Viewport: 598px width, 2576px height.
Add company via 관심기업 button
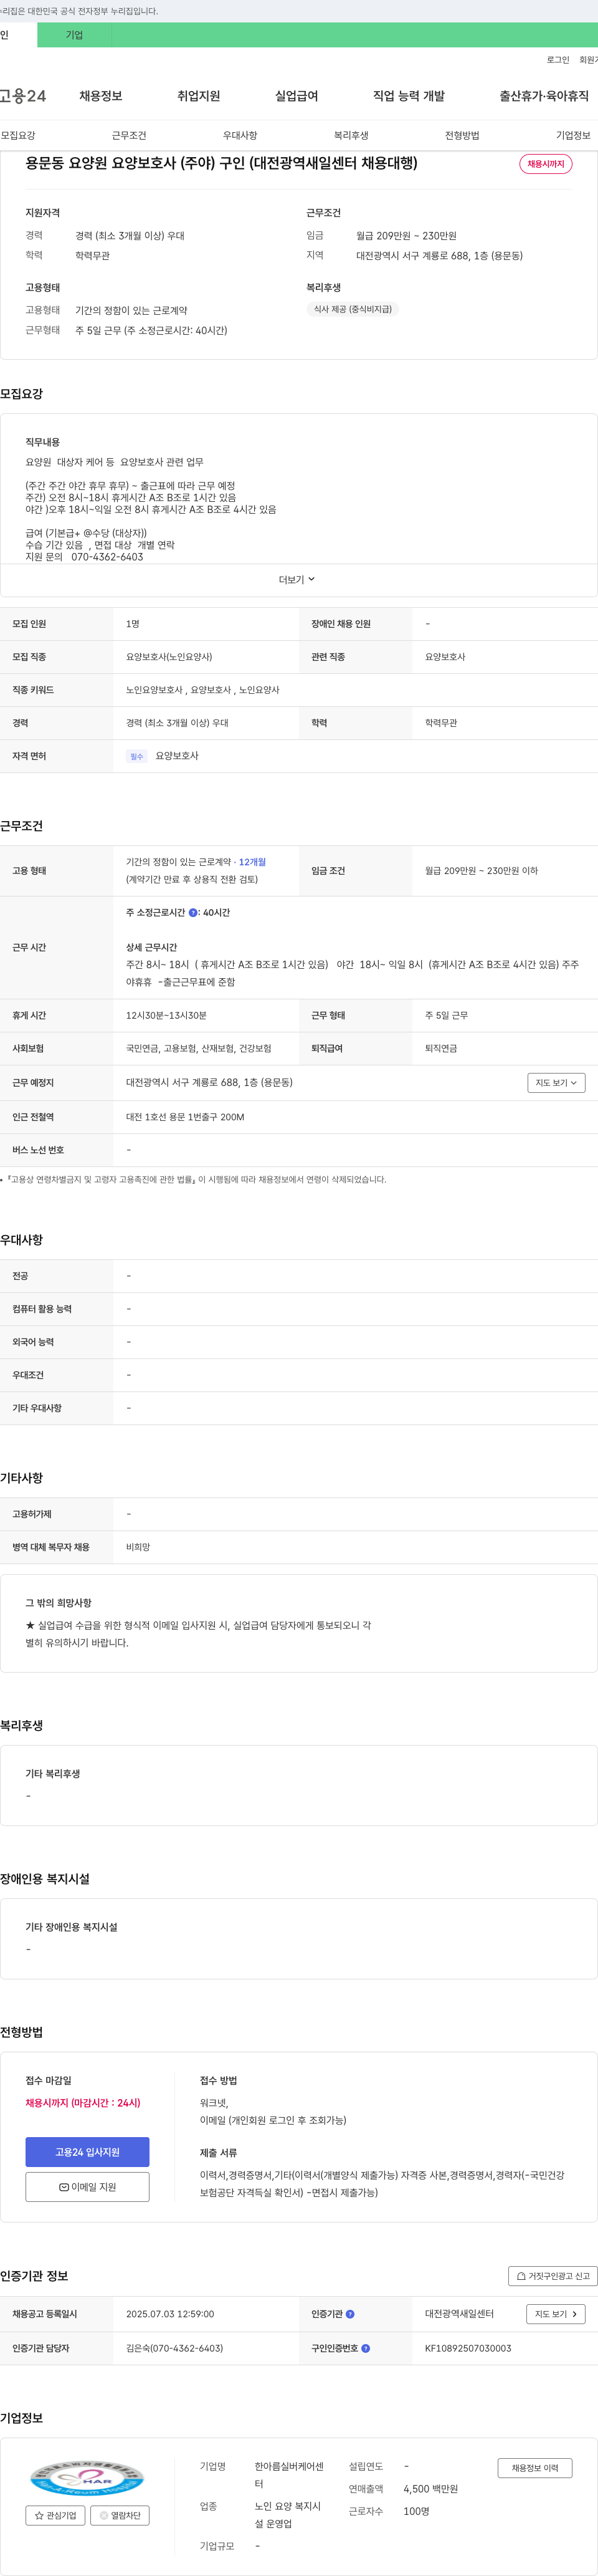click(55, 2515)
